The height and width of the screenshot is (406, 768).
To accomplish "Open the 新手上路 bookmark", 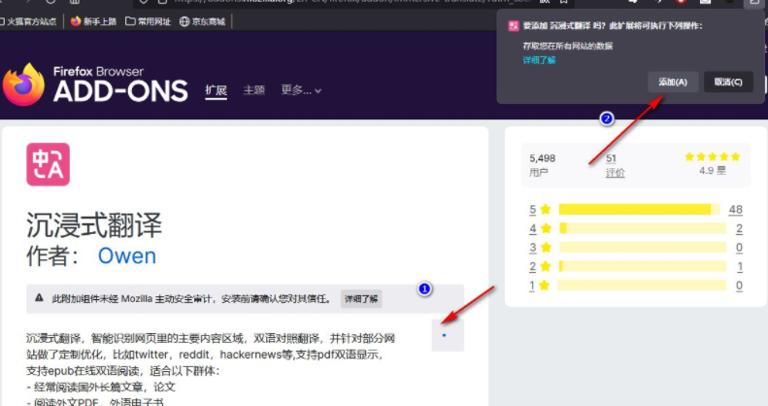I will click(x=93, y=21).
